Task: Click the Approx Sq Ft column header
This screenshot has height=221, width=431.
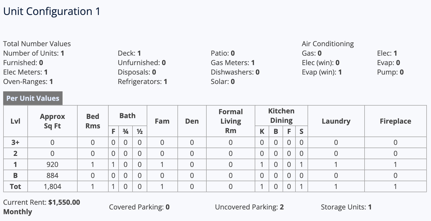Action: (x=52, y=121)
